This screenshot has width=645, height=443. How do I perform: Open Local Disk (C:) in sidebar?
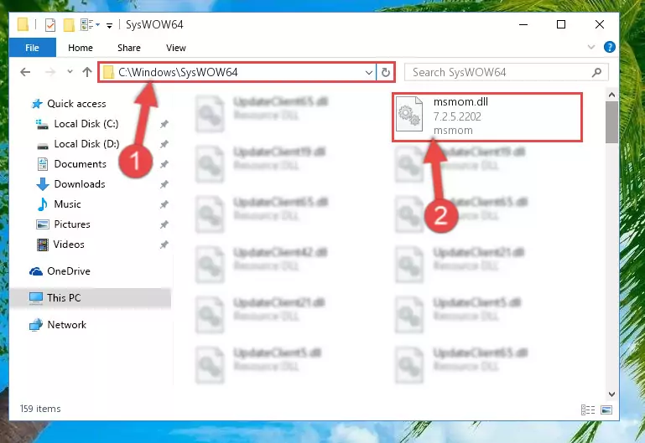[86, 124]
